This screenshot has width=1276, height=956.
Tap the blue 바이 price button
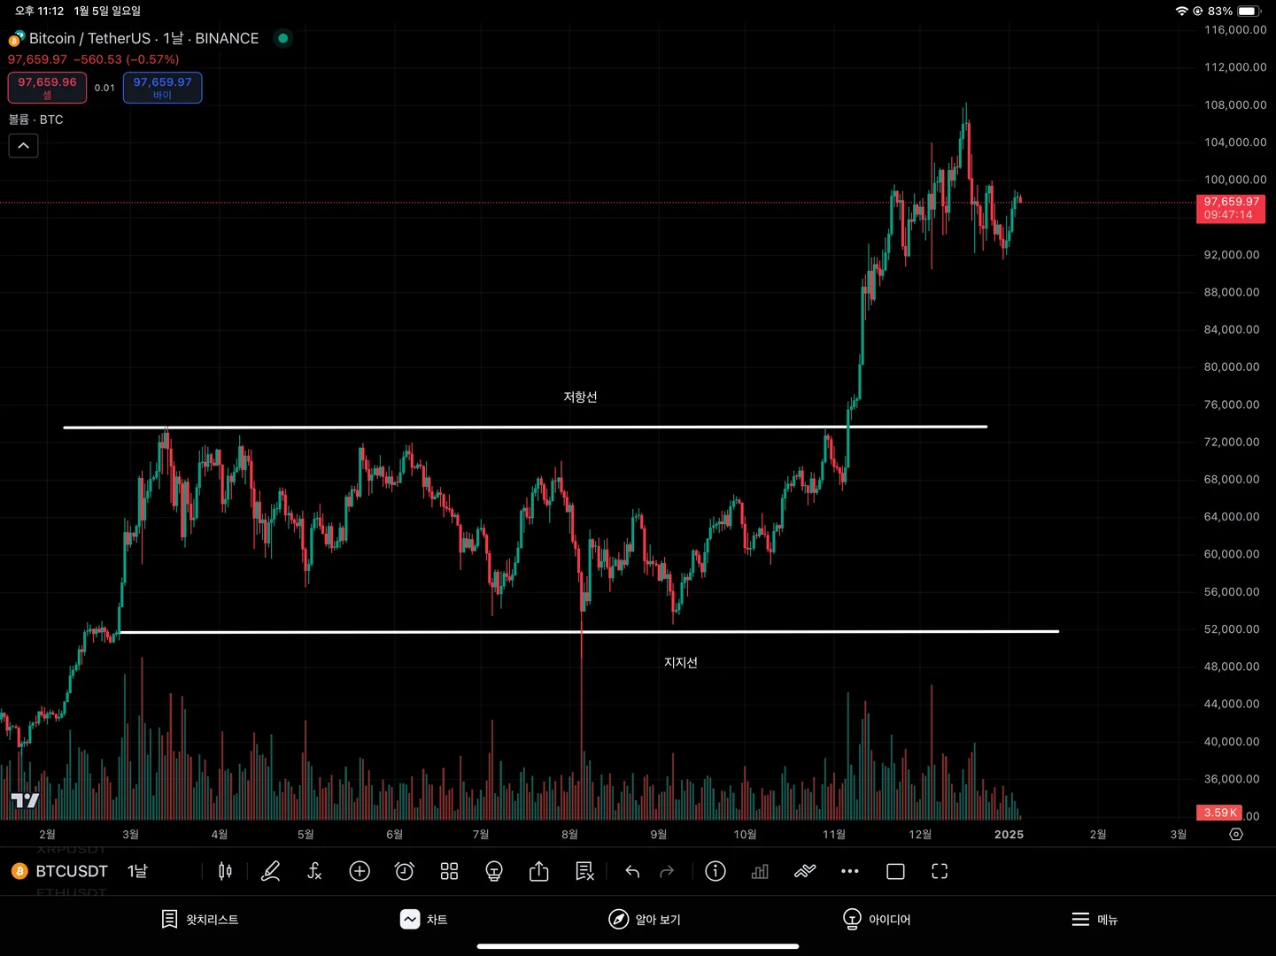click(x=162, y=88)
